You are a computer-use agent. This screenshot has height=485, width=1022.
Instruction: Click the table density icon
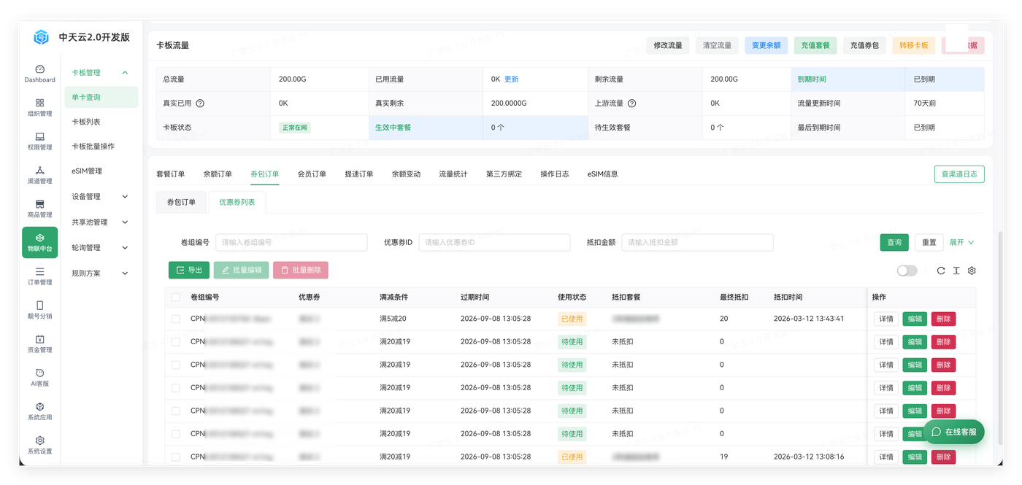click(956, 271)
